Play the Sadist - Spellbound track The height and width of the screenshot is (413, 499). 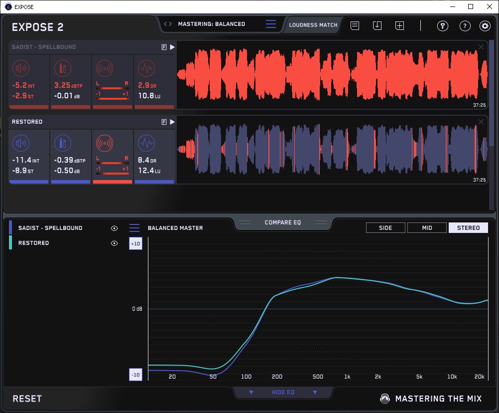click(x=172, y=47)
